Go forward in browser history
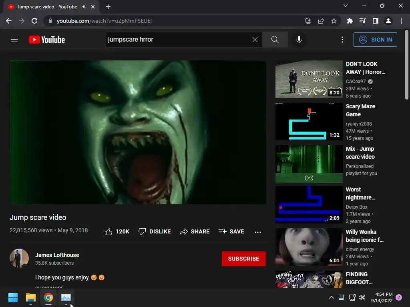 tap(22, 21)
